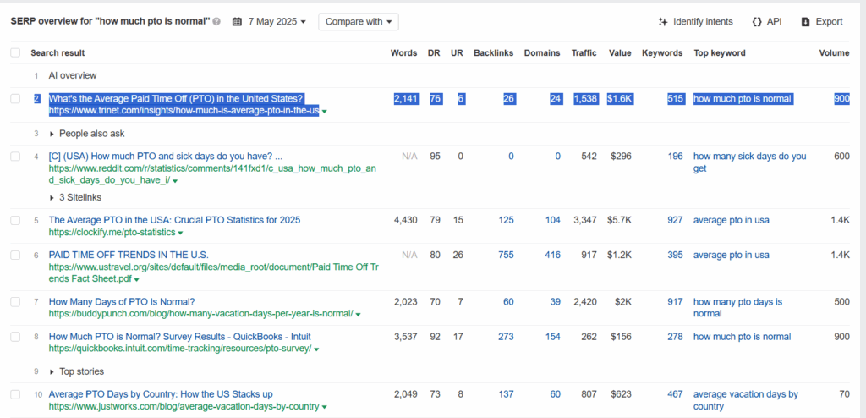The image size is (866, 418).
Task: Open the ustravel.org PDF URL dropdown arrow
Action: pyautogui.click(x=136, y=280)
